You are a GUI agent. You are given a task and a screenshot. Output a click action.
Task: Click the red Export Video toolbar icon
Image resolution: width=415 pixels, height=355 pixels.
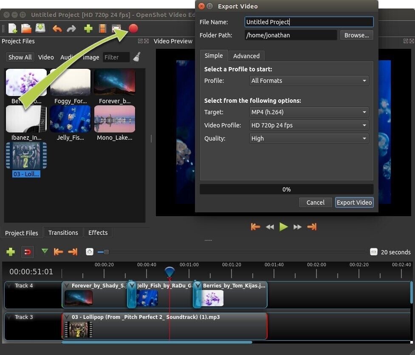click(x=133, y=28)
